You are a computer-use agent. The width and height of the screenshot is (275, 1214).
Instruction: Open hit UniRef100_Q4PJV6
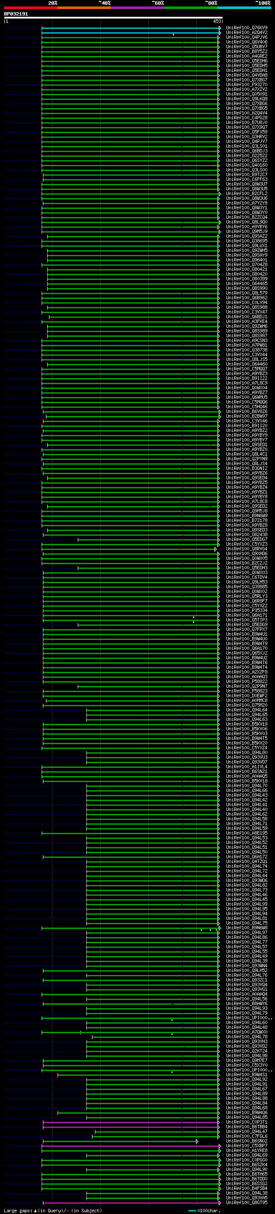pyautogui.click(x=247, y=37)
